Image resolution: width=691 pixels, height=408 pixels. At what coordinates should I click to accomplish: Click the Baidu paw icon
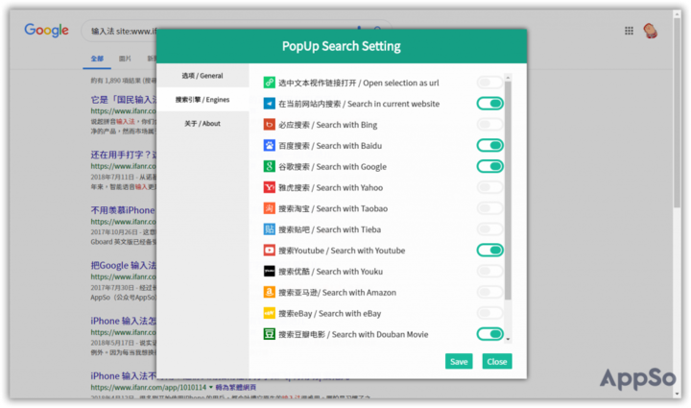click(x=270, y=145)
